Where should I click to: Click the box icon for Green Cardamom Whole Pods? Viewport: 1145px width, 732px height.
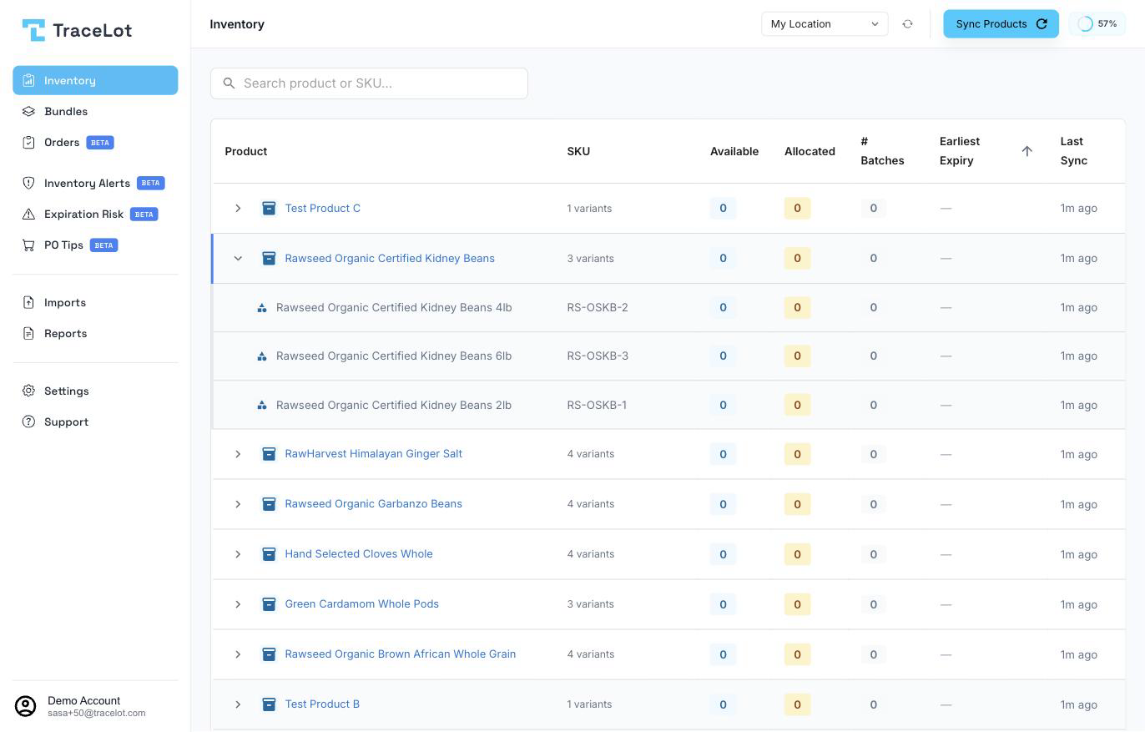[x=269, y=604]
